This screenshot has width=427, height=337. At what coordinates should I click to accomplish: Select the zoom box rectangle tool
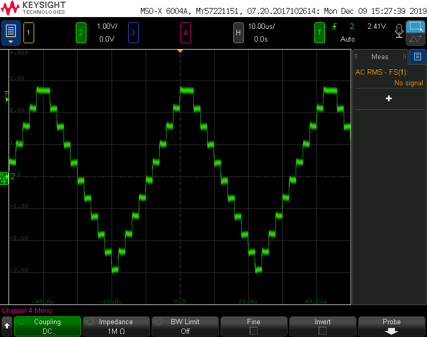416,26
